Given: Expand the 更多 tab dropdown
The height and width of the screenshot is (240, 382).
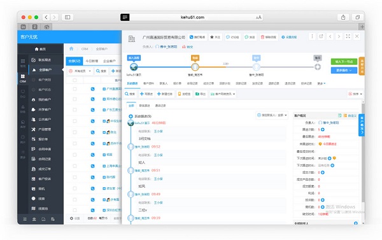Looking at the screenshot, I should tap(321, 83).
